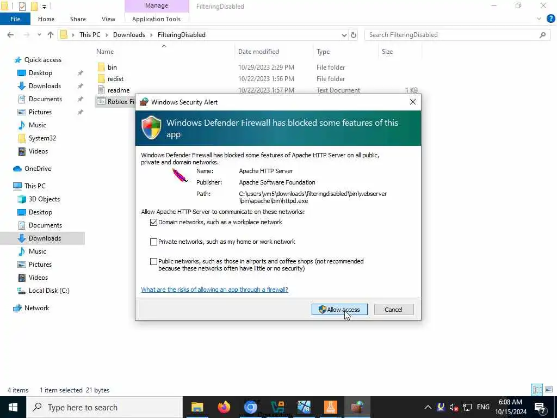Open 3D Objects in sidebar
This screenshot has height=418, width=557.
(x=44, y=199)
